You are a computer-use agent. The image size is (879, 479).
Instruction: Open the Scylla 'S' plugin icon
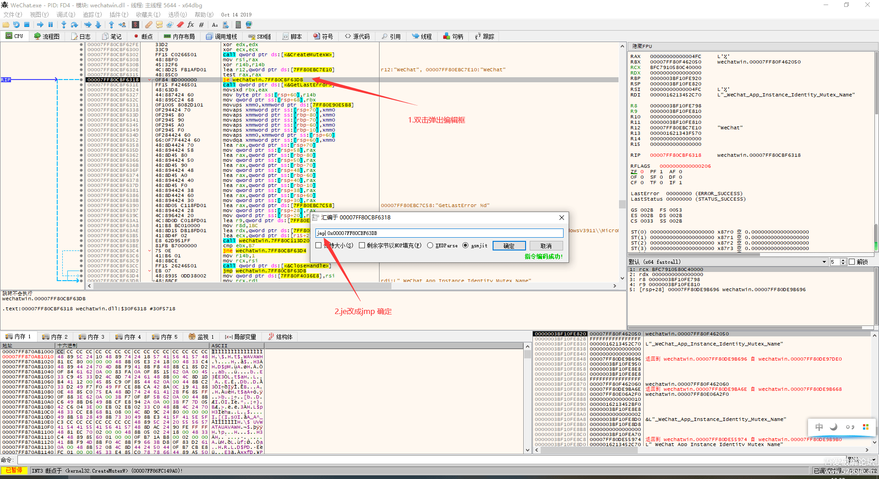(x=136, y=25)
